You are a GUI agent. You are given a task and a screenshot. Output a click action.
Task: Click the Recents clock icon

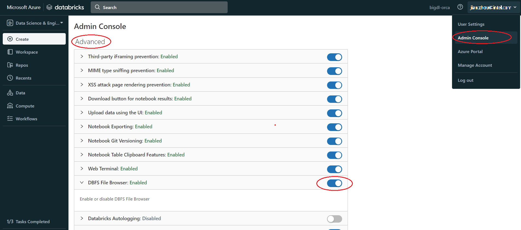pyautogui.click(x=10, y=78)
